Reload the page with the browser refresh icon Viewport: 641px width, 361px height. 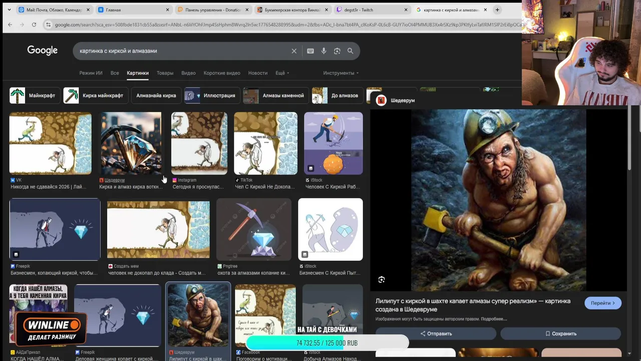(x=34, y=25)
